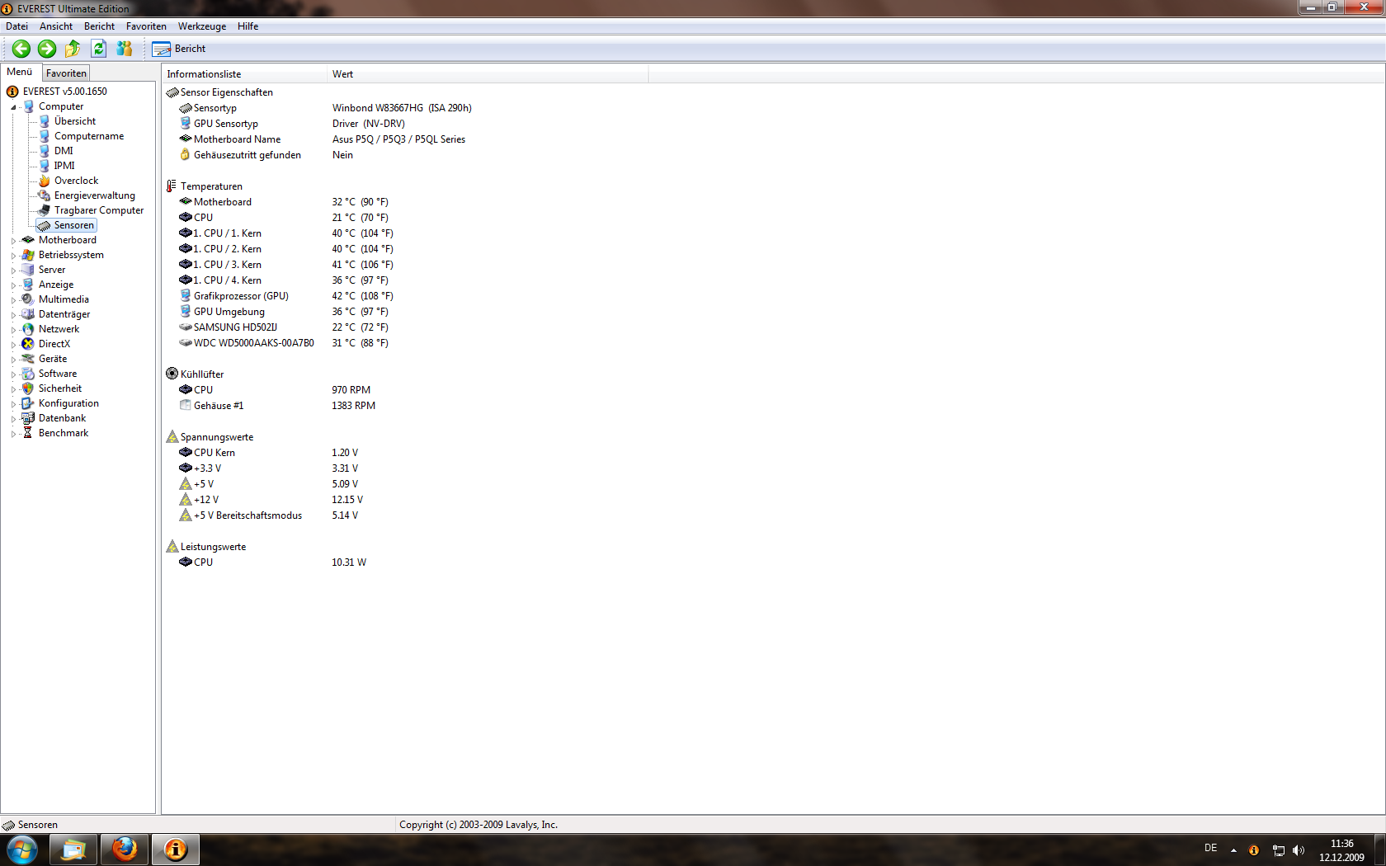
Task: Click the Sicherheit shield icon
Action: tap(28, 388)
